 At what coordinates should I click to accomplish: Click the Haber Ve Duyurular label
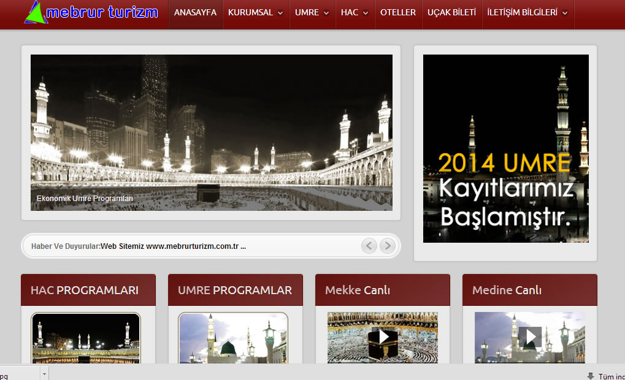tap(66, 246)
